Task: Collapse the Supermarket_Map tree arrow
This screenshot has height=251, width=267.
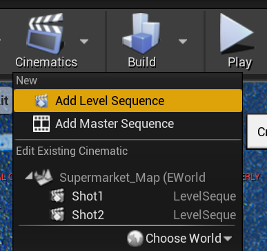Action: (x=29, y=176)
